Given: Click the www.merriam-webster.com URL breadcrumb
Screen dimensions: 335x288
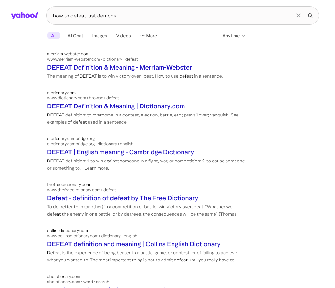Looking at the screenshot, I should [x=92, y=59].
